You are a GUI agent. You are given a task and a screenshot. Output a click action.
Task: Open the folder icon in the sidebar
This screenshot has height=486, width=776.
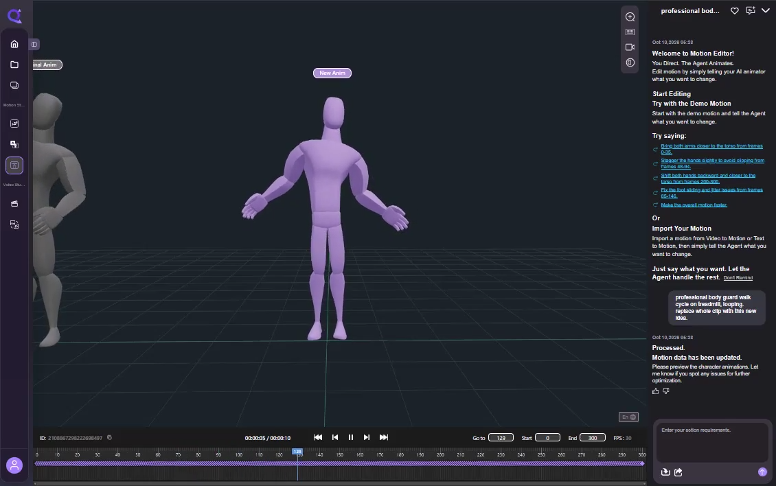[14, 65]
